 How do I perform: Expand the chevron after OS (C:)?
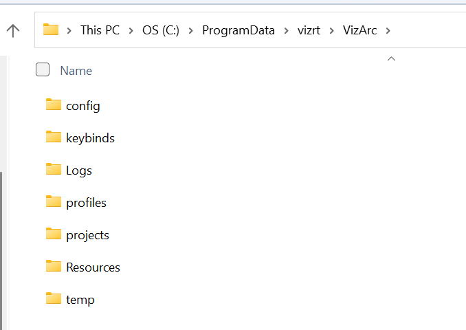point(190,30)
